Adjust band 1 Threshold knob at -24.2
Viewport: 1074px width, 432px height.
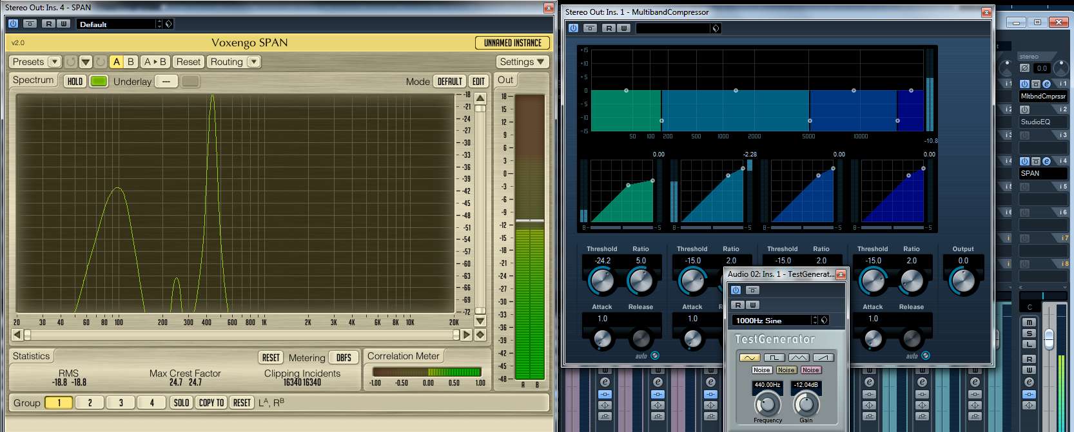602,281
